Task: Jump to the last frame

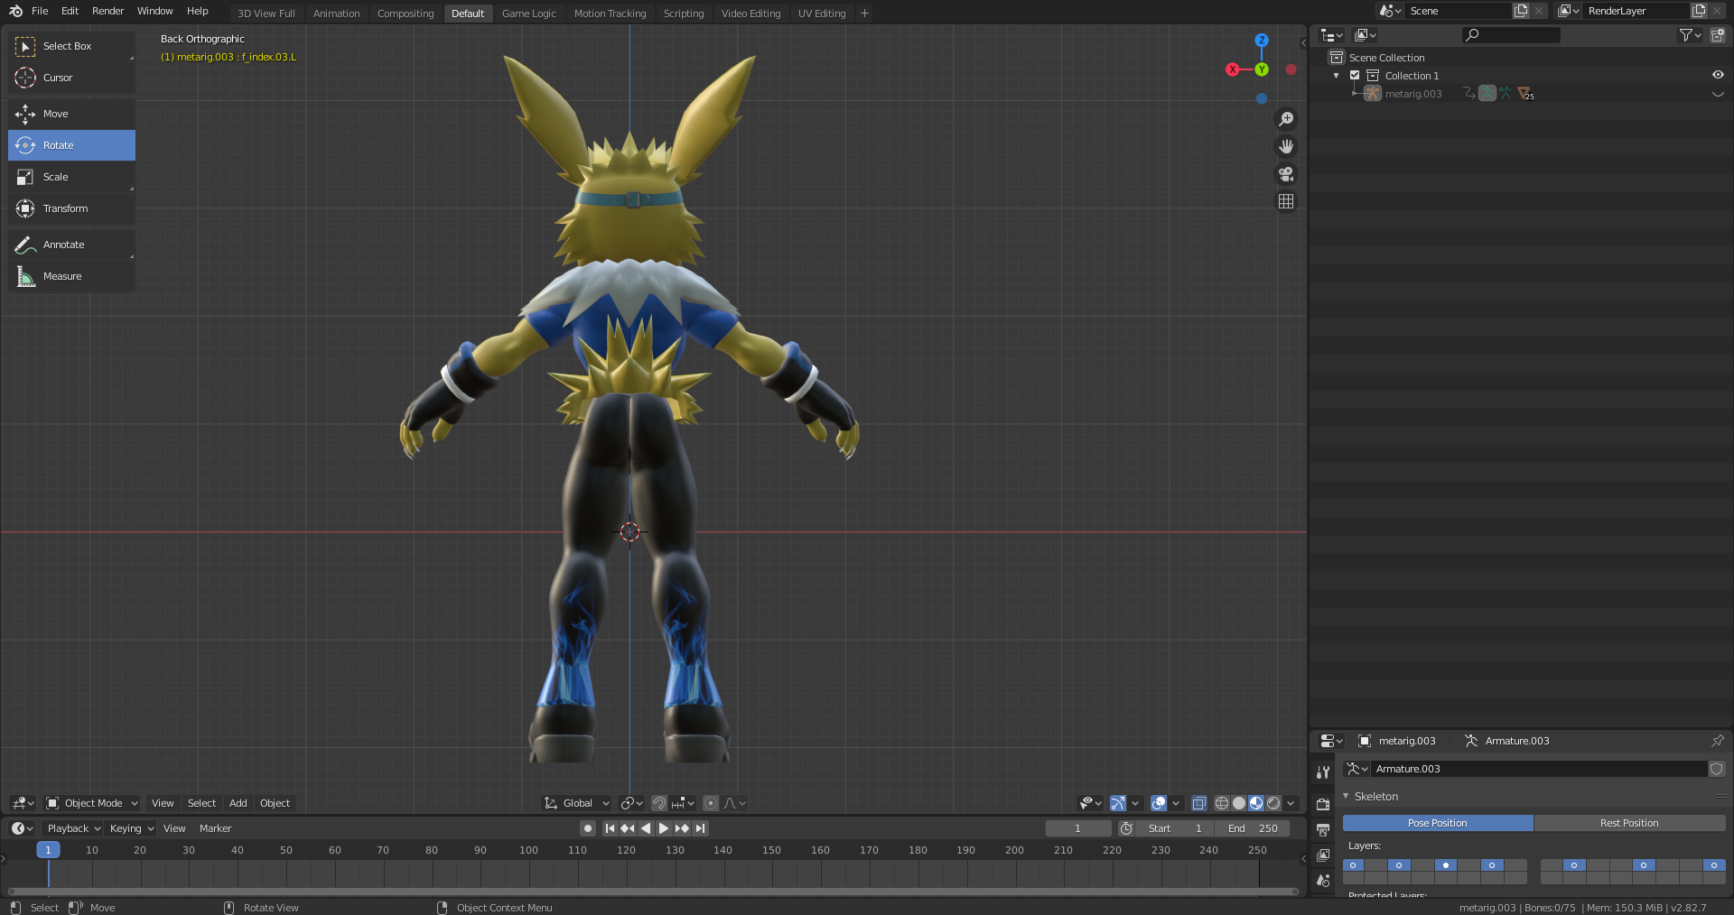Action: click(701, 828)
